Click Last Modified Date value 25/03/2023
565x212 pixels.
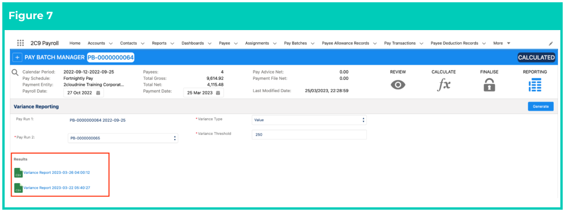326,91
